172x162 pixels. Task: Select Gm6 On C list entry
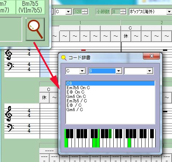[x=76, y=97]
